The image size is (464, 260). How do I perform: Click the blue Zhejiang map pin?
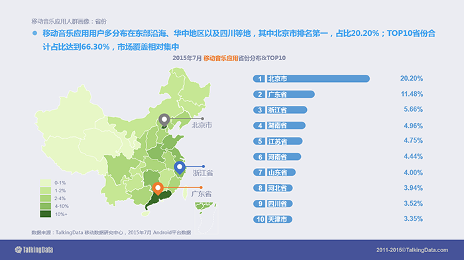click(x=180, y=168)
